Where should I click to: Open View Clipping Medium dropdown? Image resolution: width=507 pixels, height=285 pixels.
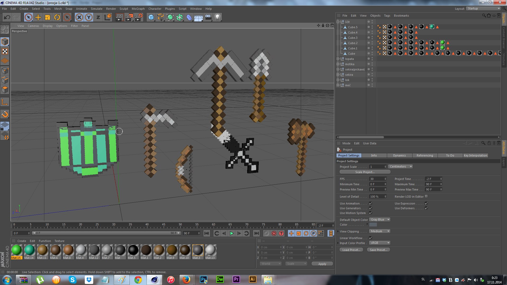click(x=380, y=231)
